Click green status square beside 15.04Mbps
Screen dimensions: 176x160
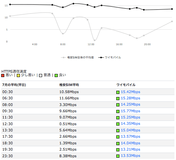tap(118, 131)
